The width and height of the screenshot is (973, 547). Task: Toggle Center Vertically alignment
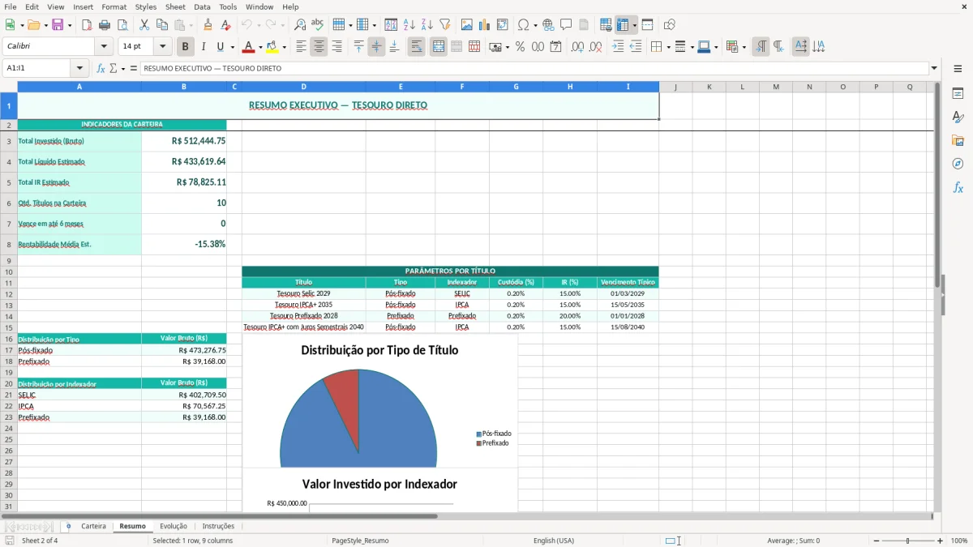click(x=376, y=47)
